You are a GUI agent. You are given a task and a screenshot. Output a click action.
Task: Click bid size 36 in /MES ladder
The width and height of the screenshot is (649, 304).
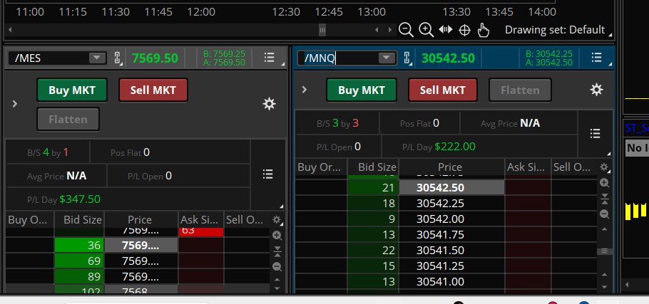click(79, 246)
